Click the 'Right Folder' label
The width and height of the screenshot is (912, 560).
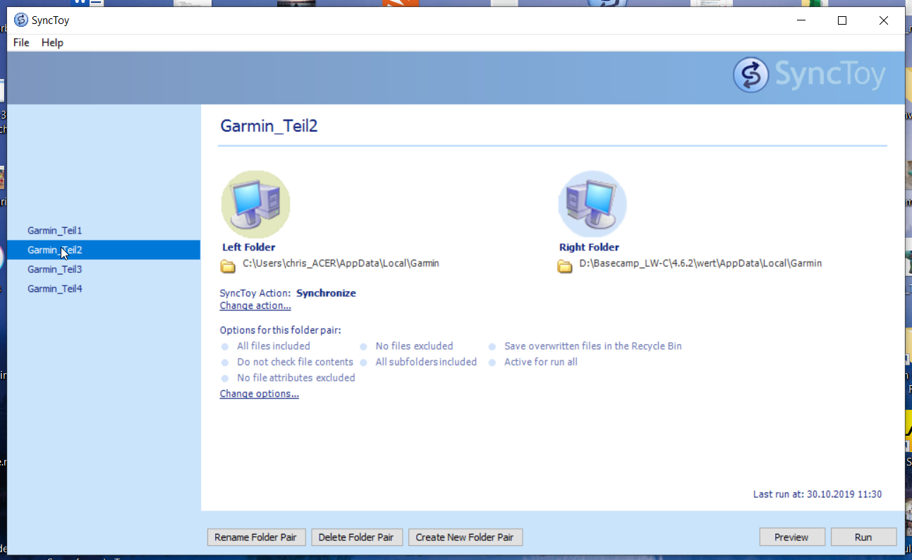click(x=589, y=248)
